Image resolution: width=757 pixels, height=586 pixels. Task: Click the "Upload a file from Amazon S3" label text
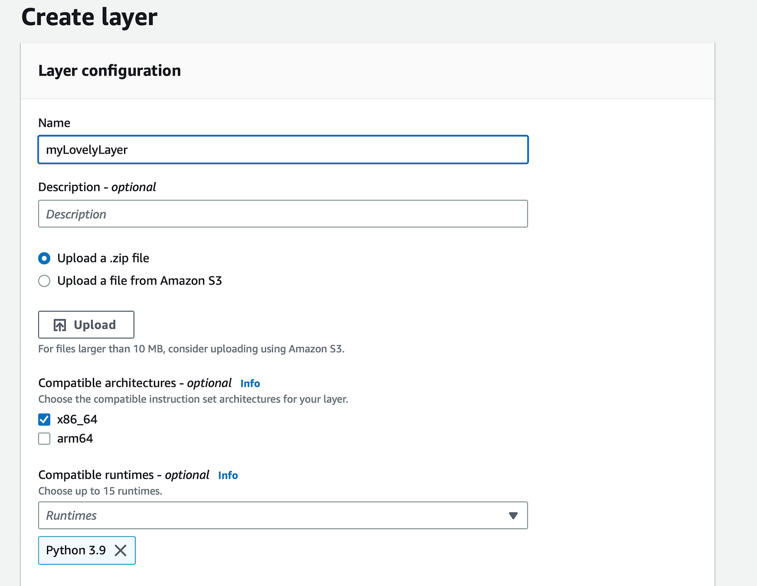[x=139, y=281]
